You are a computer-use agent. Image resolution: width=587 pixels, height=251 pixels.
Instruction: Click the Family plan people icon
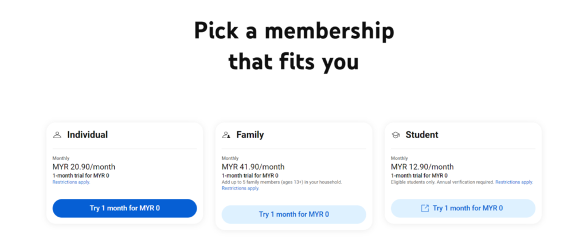click(x=226, y=135)
